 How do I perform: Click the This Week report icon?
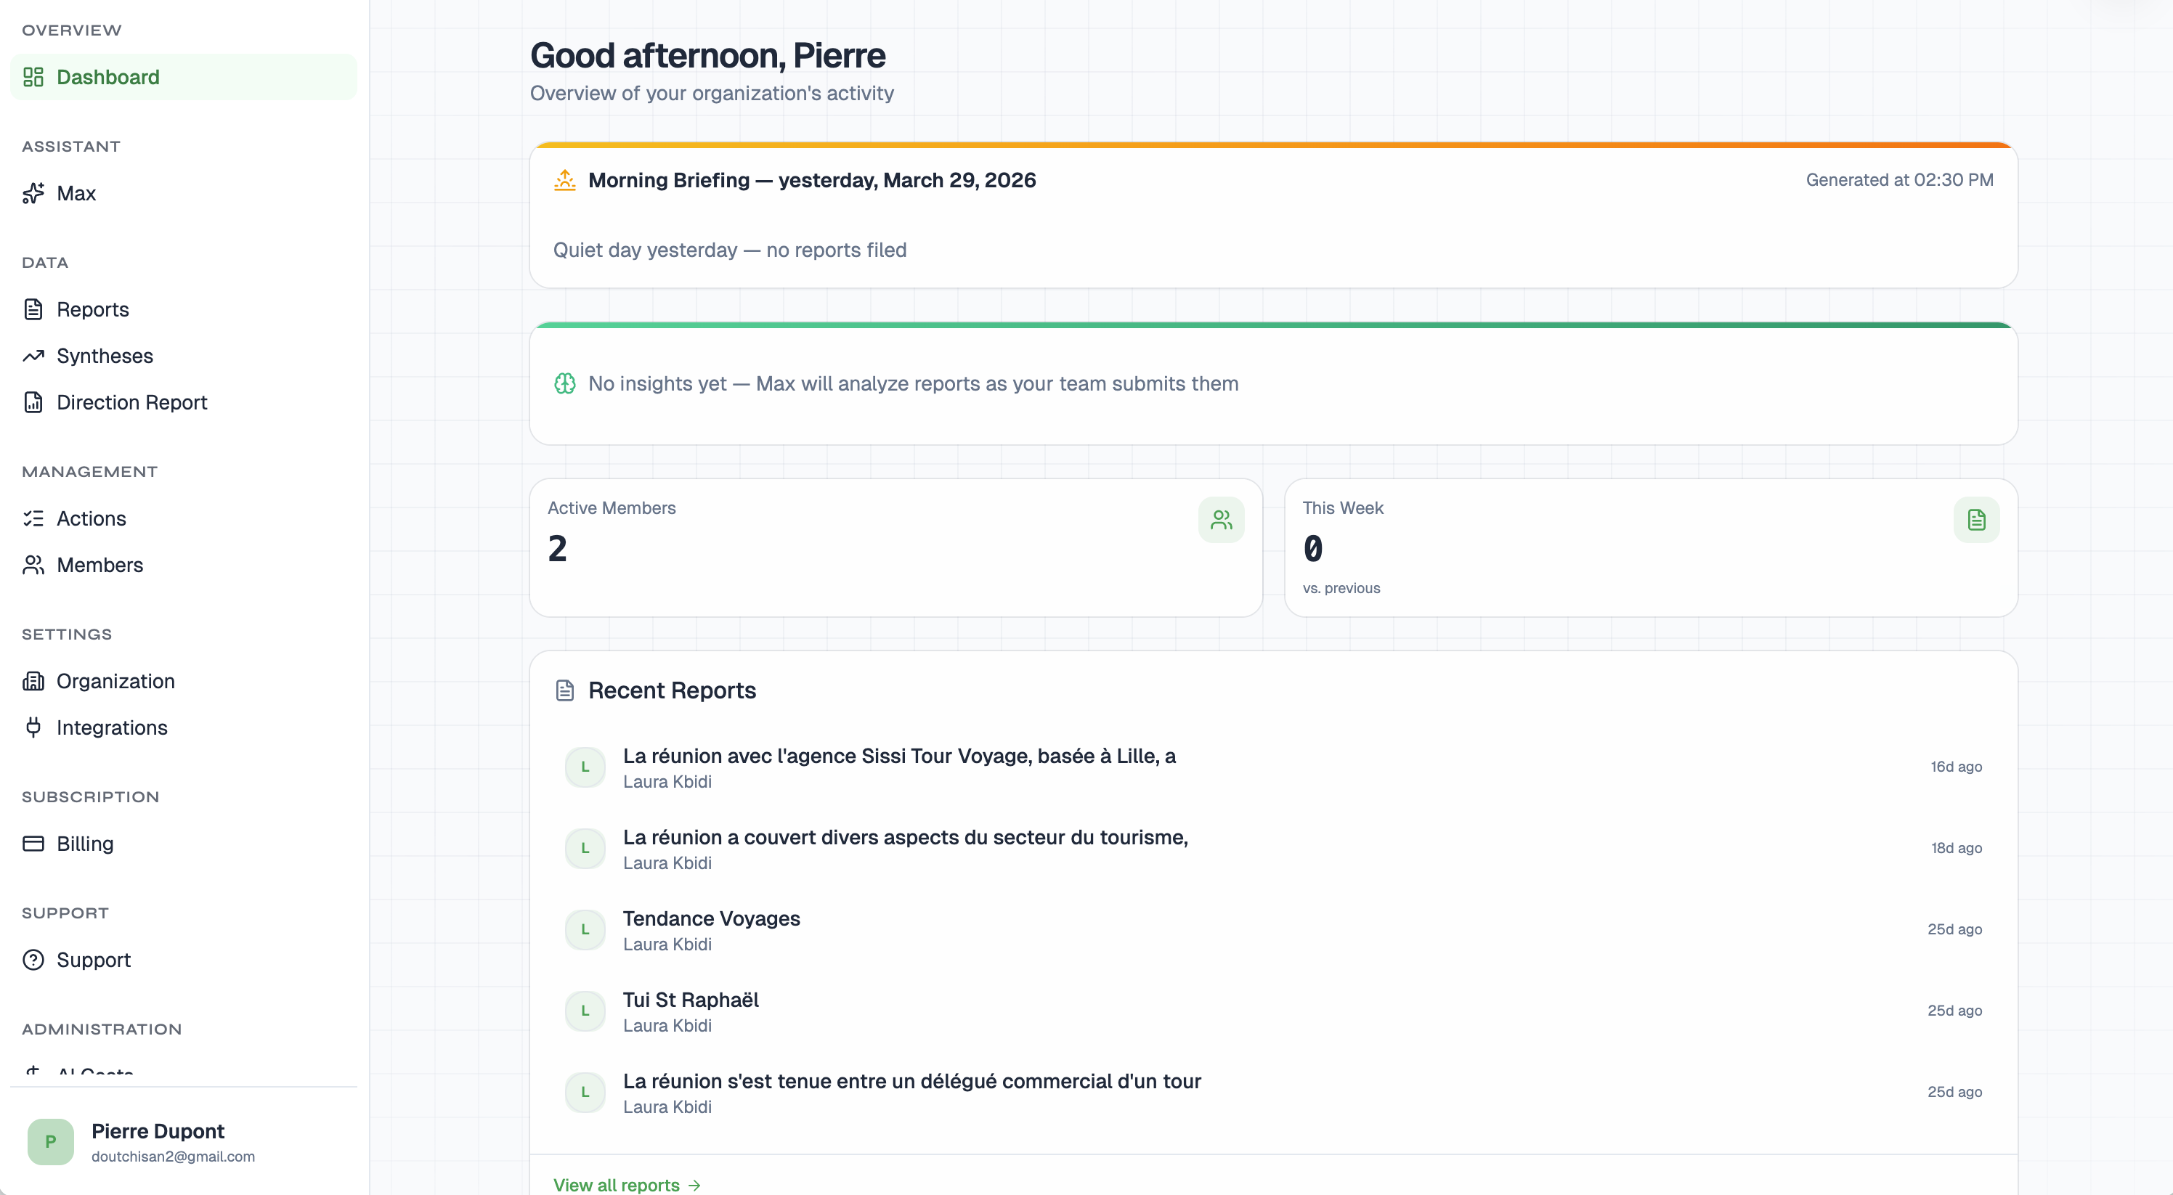click(1975, 520)
